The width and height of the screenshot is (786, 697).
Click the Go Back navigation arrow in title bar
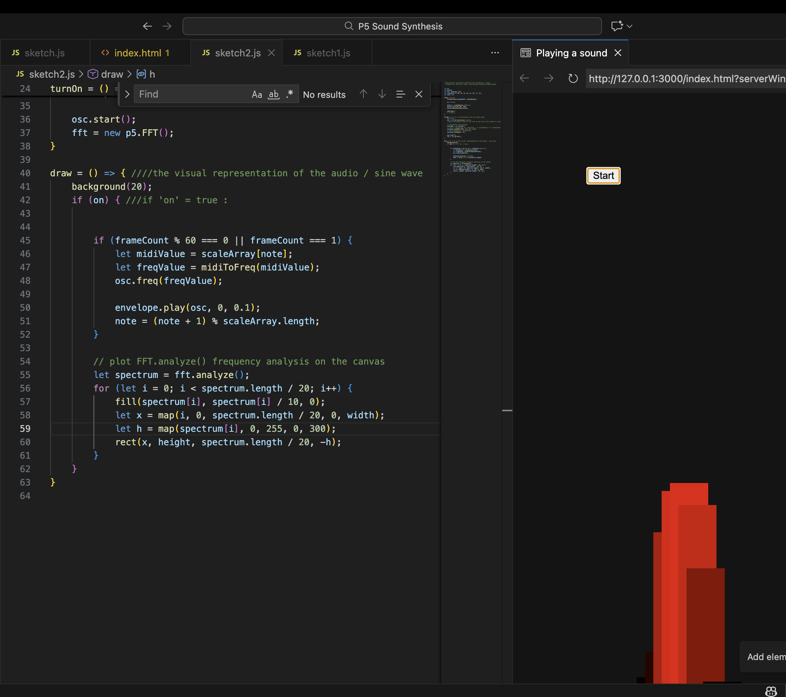[x=147, y=26]
